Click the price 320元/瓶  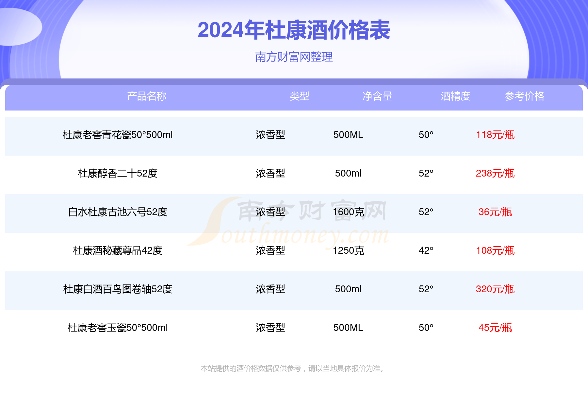point(495,289)
